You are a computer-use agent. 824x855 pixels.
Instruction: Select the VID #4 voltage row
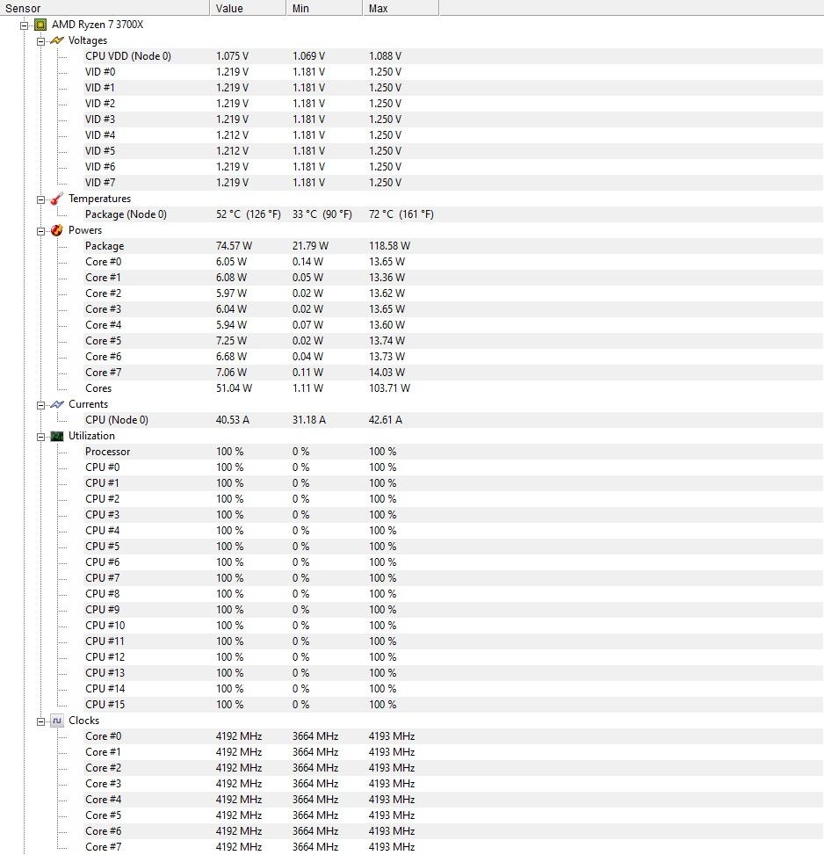coord(452,135)
